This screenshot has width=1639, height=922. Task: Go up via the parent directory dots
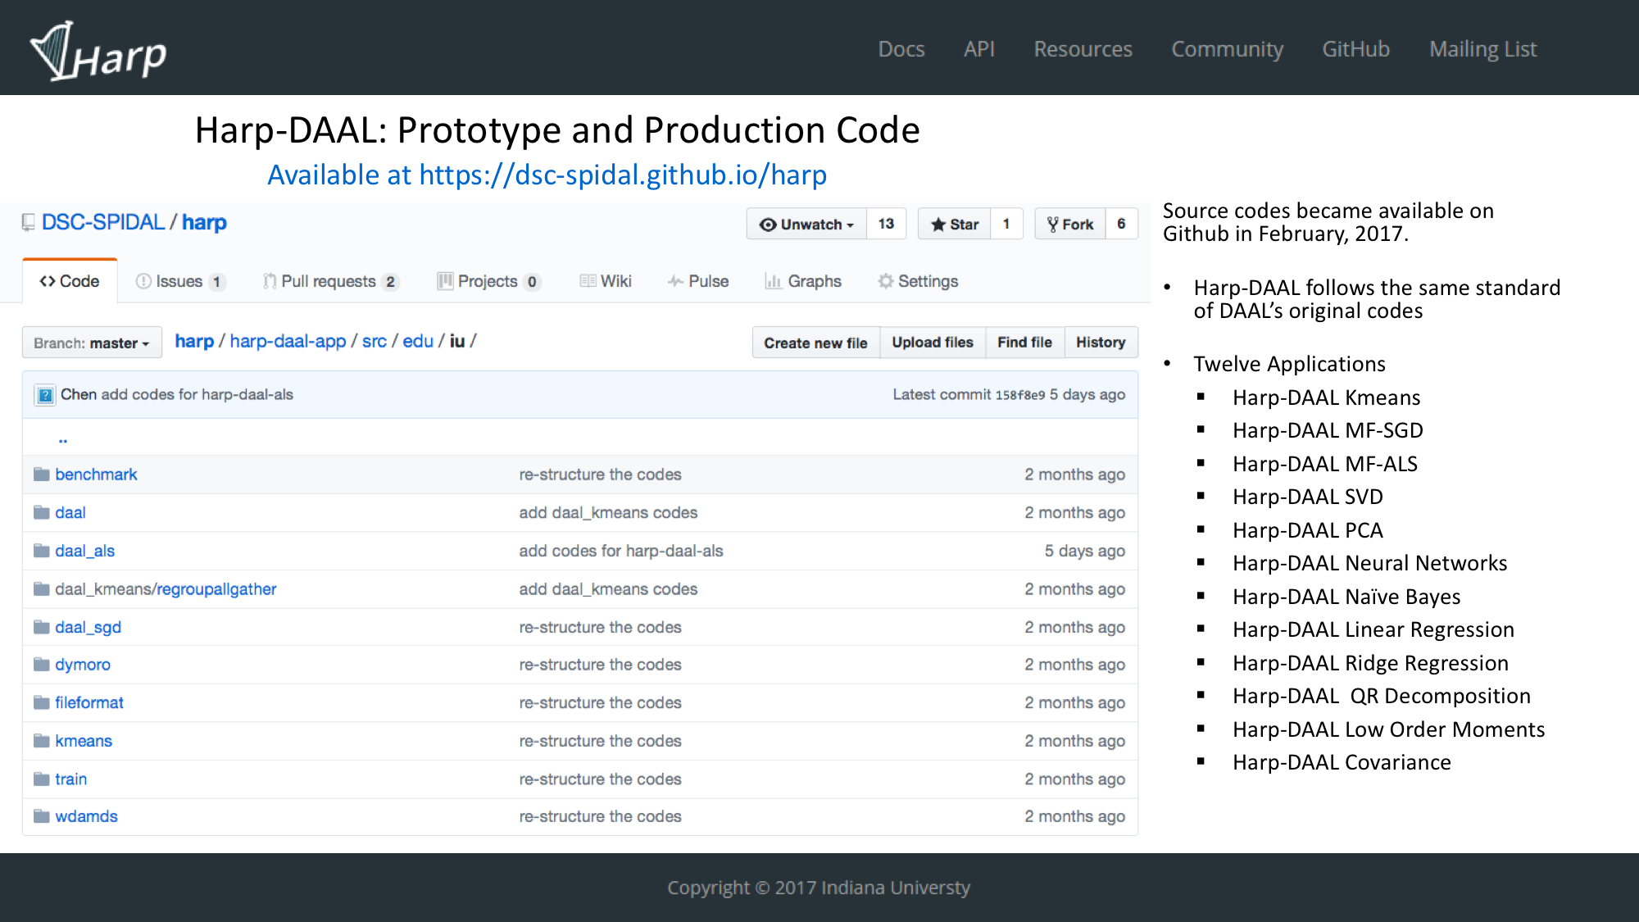[63, 440]
